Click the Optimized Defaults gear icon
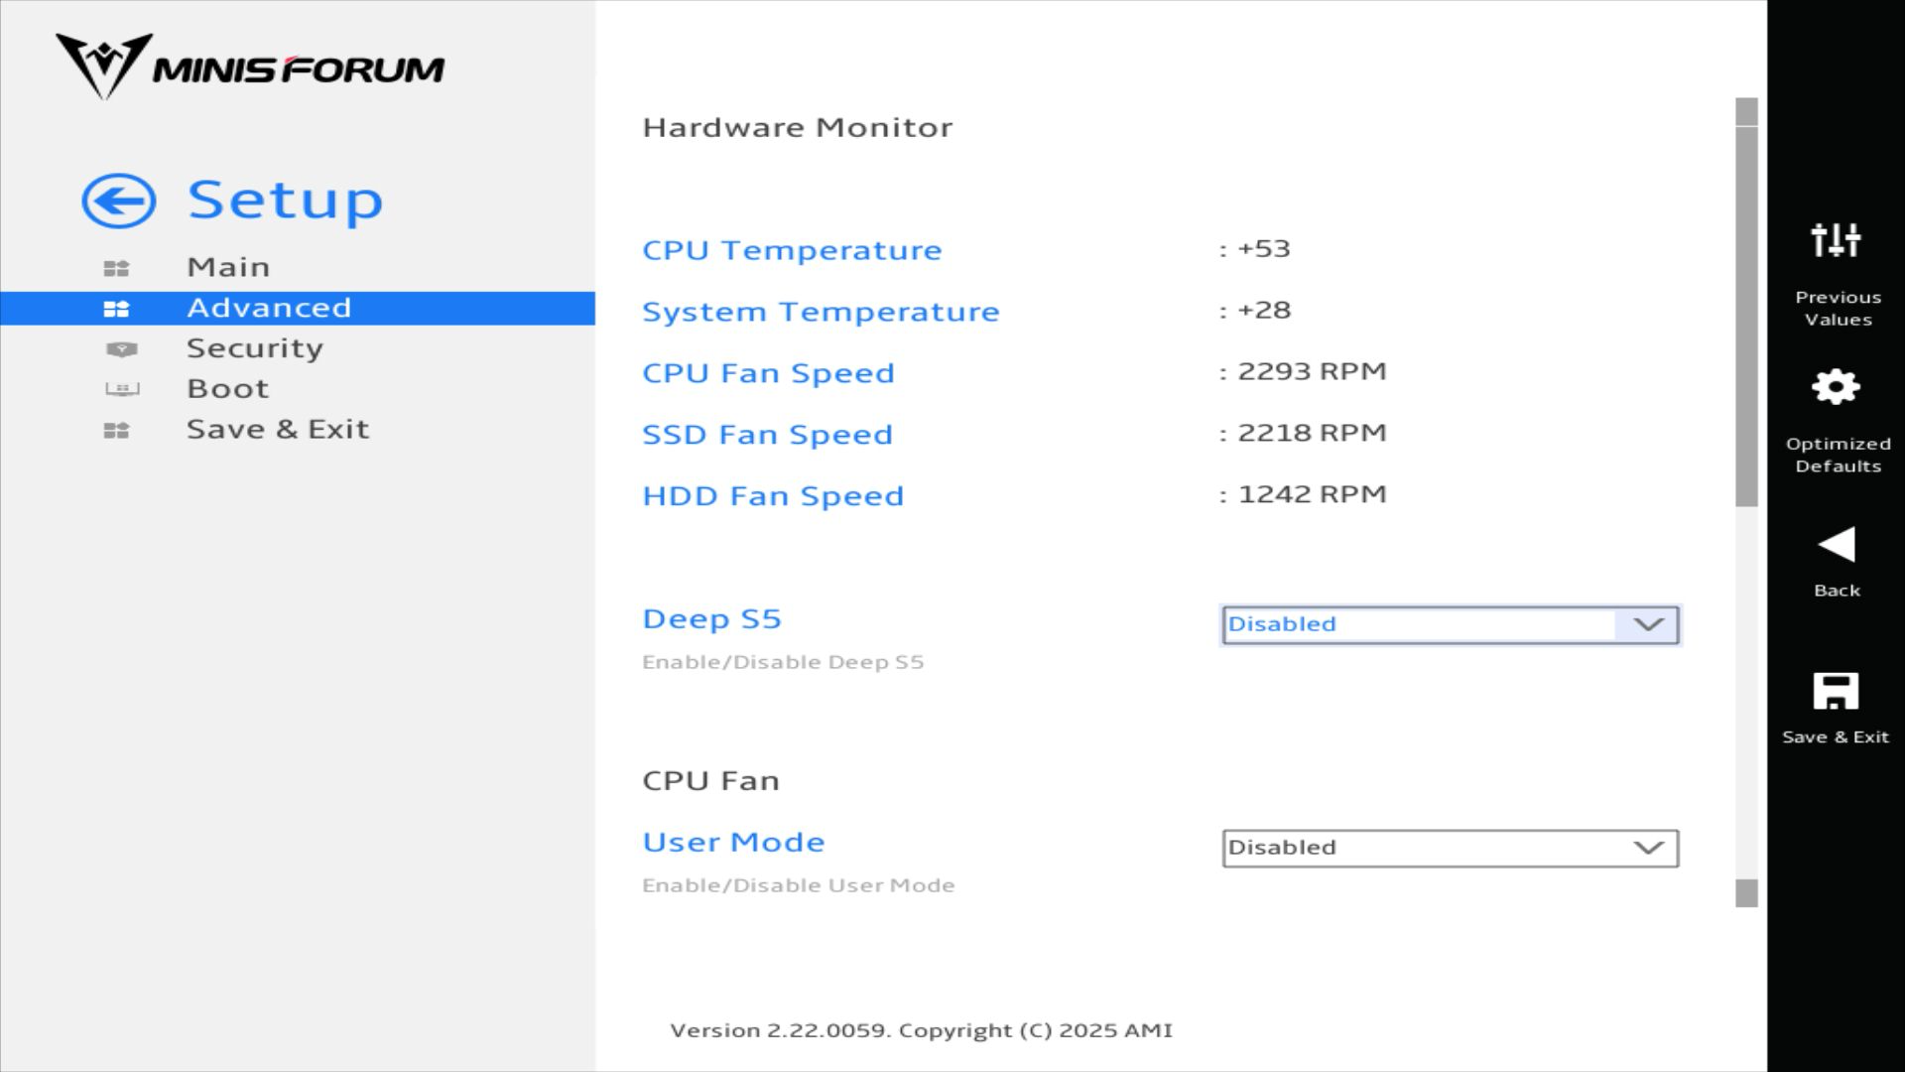This screenshot has height=1072, width=1905. coord(1836,387)
